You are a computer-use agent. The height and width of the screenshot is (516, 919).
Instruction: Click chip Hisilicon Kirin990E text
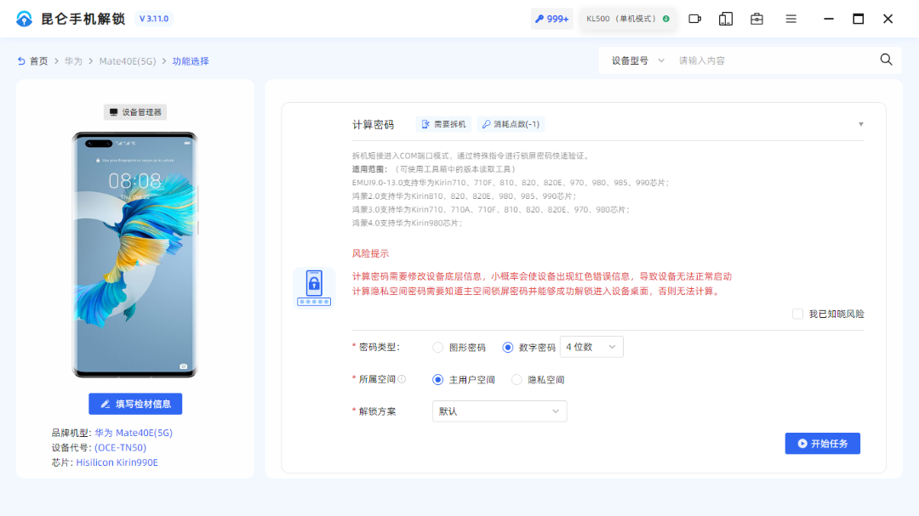click(x=117, y=462)
